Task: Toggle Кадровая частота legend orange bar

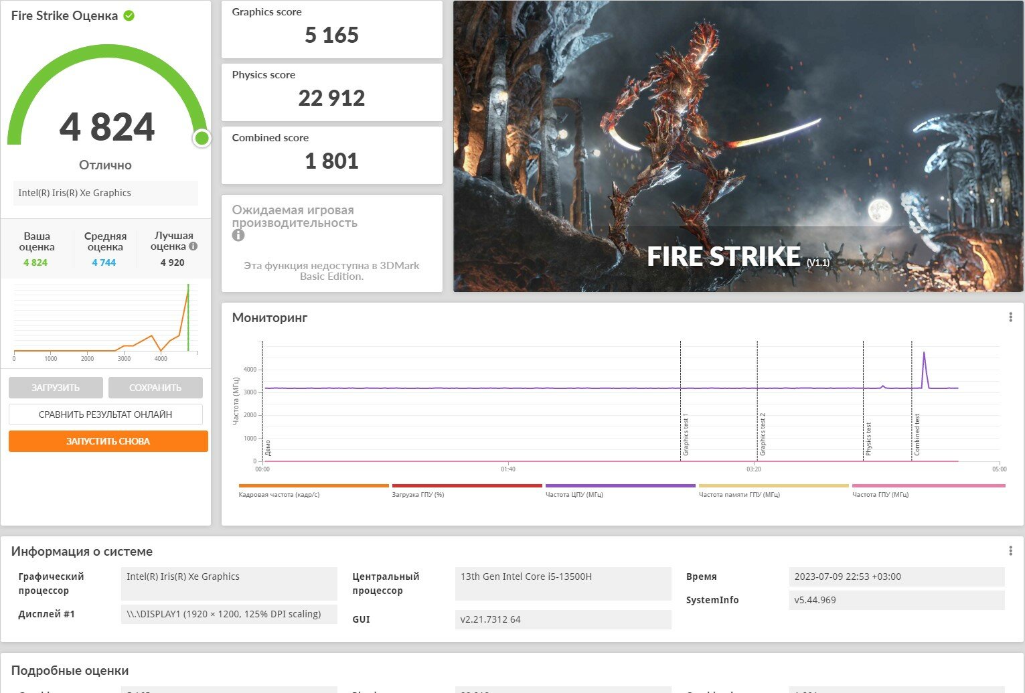Action: pyautogui.click(x=313, y=486)
